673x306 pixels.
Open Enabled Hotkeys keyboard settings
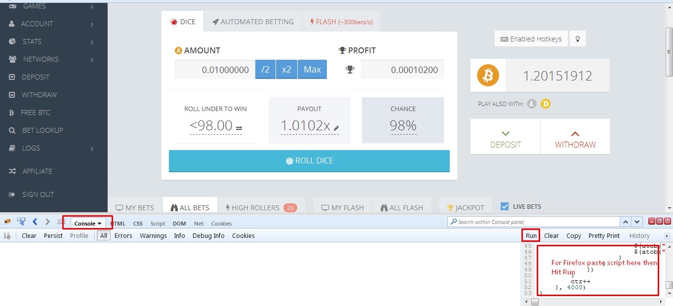click(531, 38)
